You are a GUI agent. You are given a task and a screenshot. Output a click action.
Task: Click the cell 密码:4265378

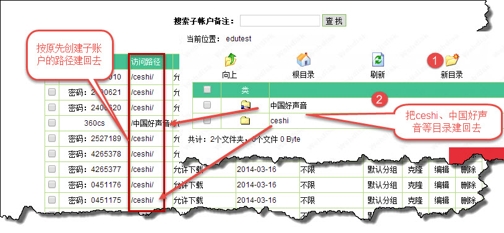(95, 154)
